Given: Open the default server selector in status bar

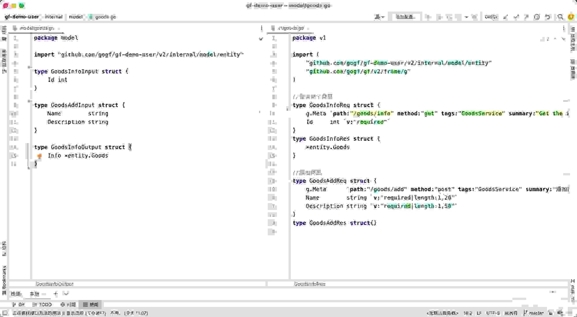Looking at the screenshot, I should pyautogui.click(x=442, y=313).
